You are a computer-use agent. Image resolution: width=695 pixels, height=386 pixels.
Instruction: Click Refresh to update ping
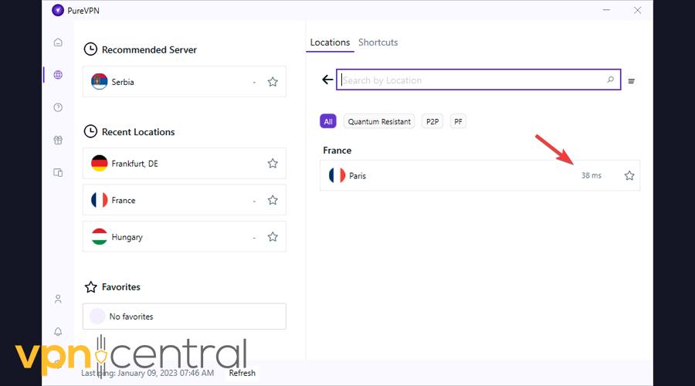coord(242,373)
